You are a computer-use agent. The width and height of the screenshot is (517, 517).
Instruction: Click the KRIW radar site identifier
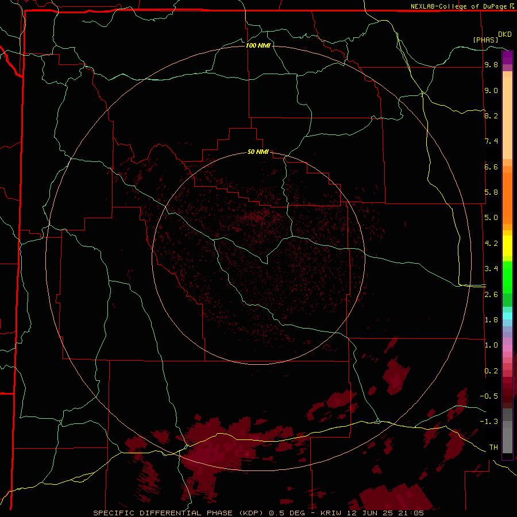[331, 513]
